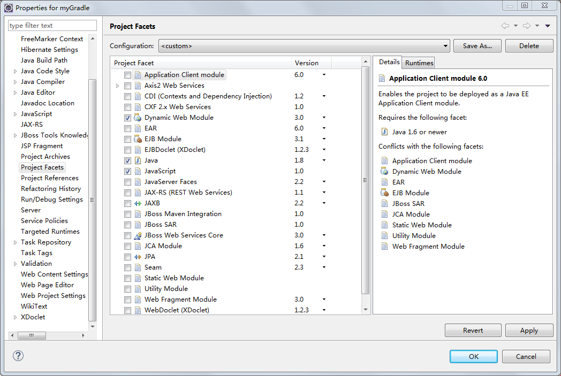
Task: Open the Dynamic Web Module version dropdown
Action: (324, 118)
